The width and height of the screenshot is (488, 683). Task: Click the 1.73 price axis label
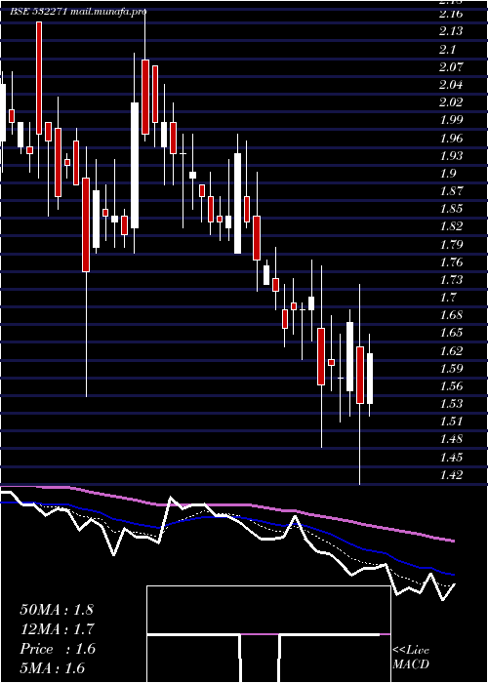451,280
